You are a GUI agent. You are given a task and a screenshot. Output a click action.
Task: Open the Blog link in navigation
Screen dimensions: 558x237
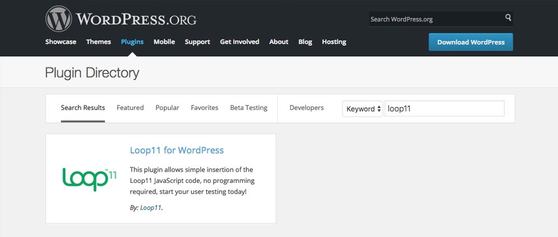pos(305,42)
